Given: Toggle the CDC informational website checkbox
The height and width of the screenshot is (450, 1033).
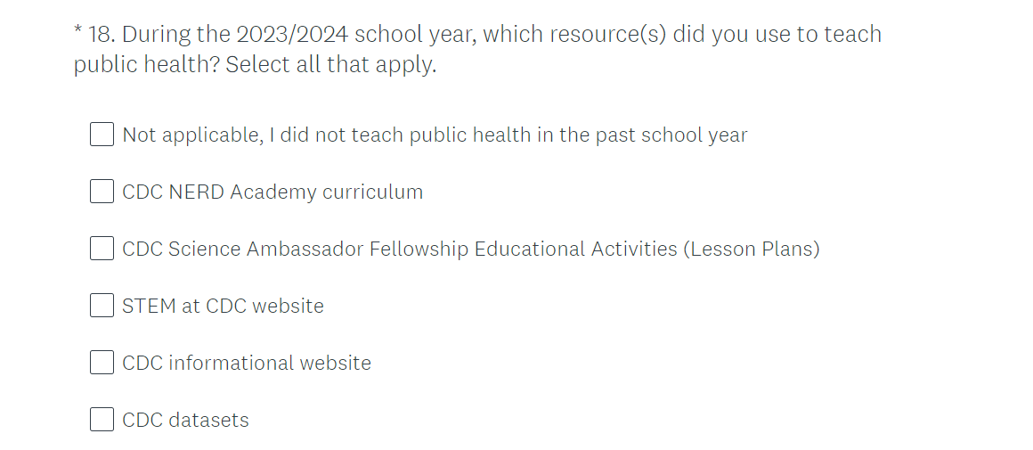Looking at the screenshot, I should (x=102, y=363).
